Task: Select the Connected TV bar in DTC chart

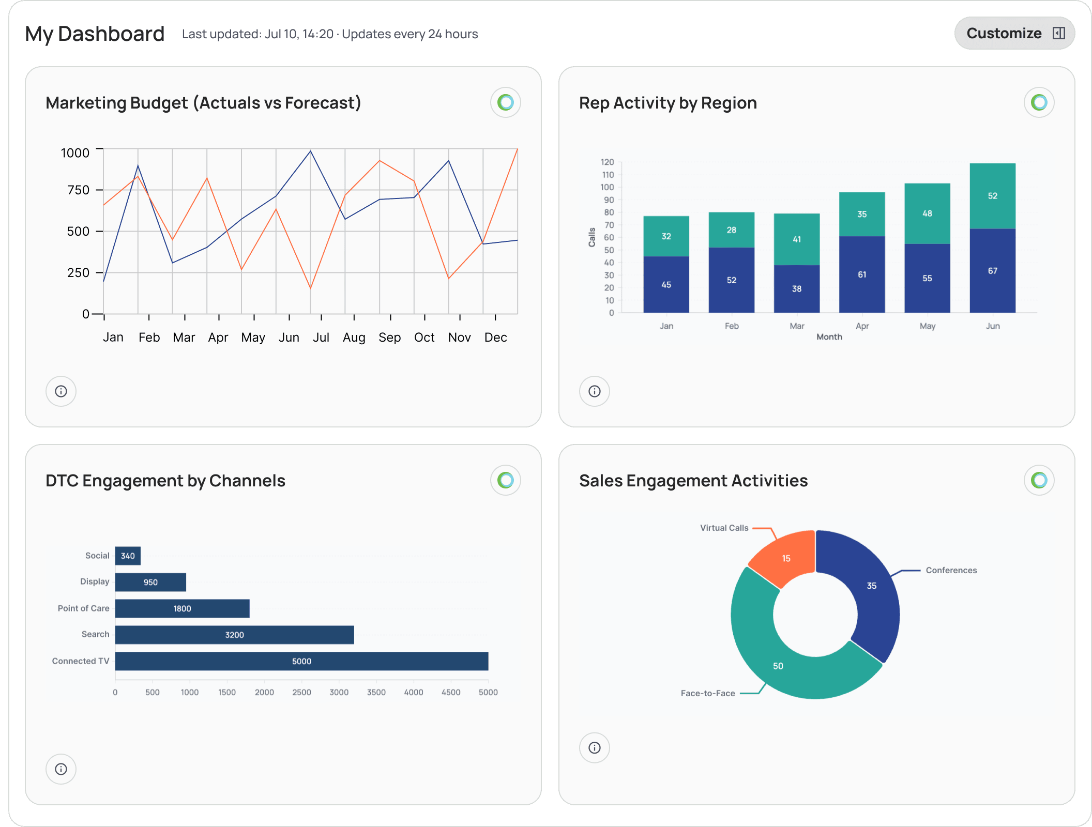Action: [x=301, y=661]
